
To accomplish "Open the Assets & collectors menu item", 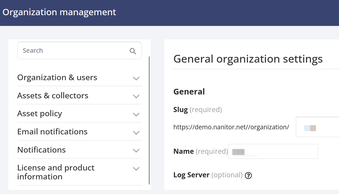I will click(x=53, y=96).
